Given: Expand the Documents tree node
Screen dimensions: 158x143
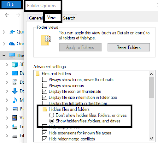Looking at the screenshot, I should 7,83.
